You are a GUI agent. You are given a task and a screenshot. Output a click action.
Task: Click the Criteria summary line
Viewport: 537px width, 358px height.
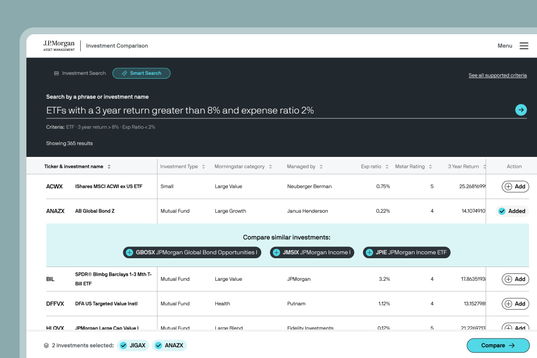point(101,127)
